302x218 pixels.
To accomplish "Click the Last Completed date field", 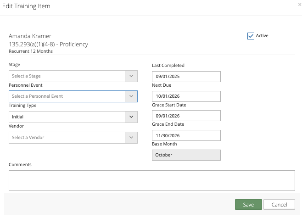I will click(186, 77).
